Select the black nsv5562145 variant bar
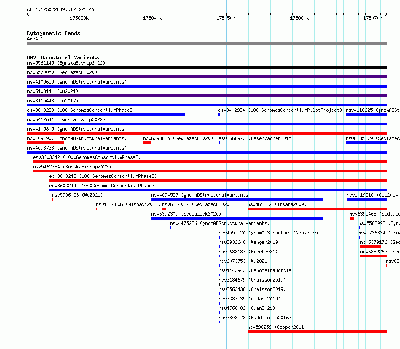400x349 pixels. click(x=207, y=67)
